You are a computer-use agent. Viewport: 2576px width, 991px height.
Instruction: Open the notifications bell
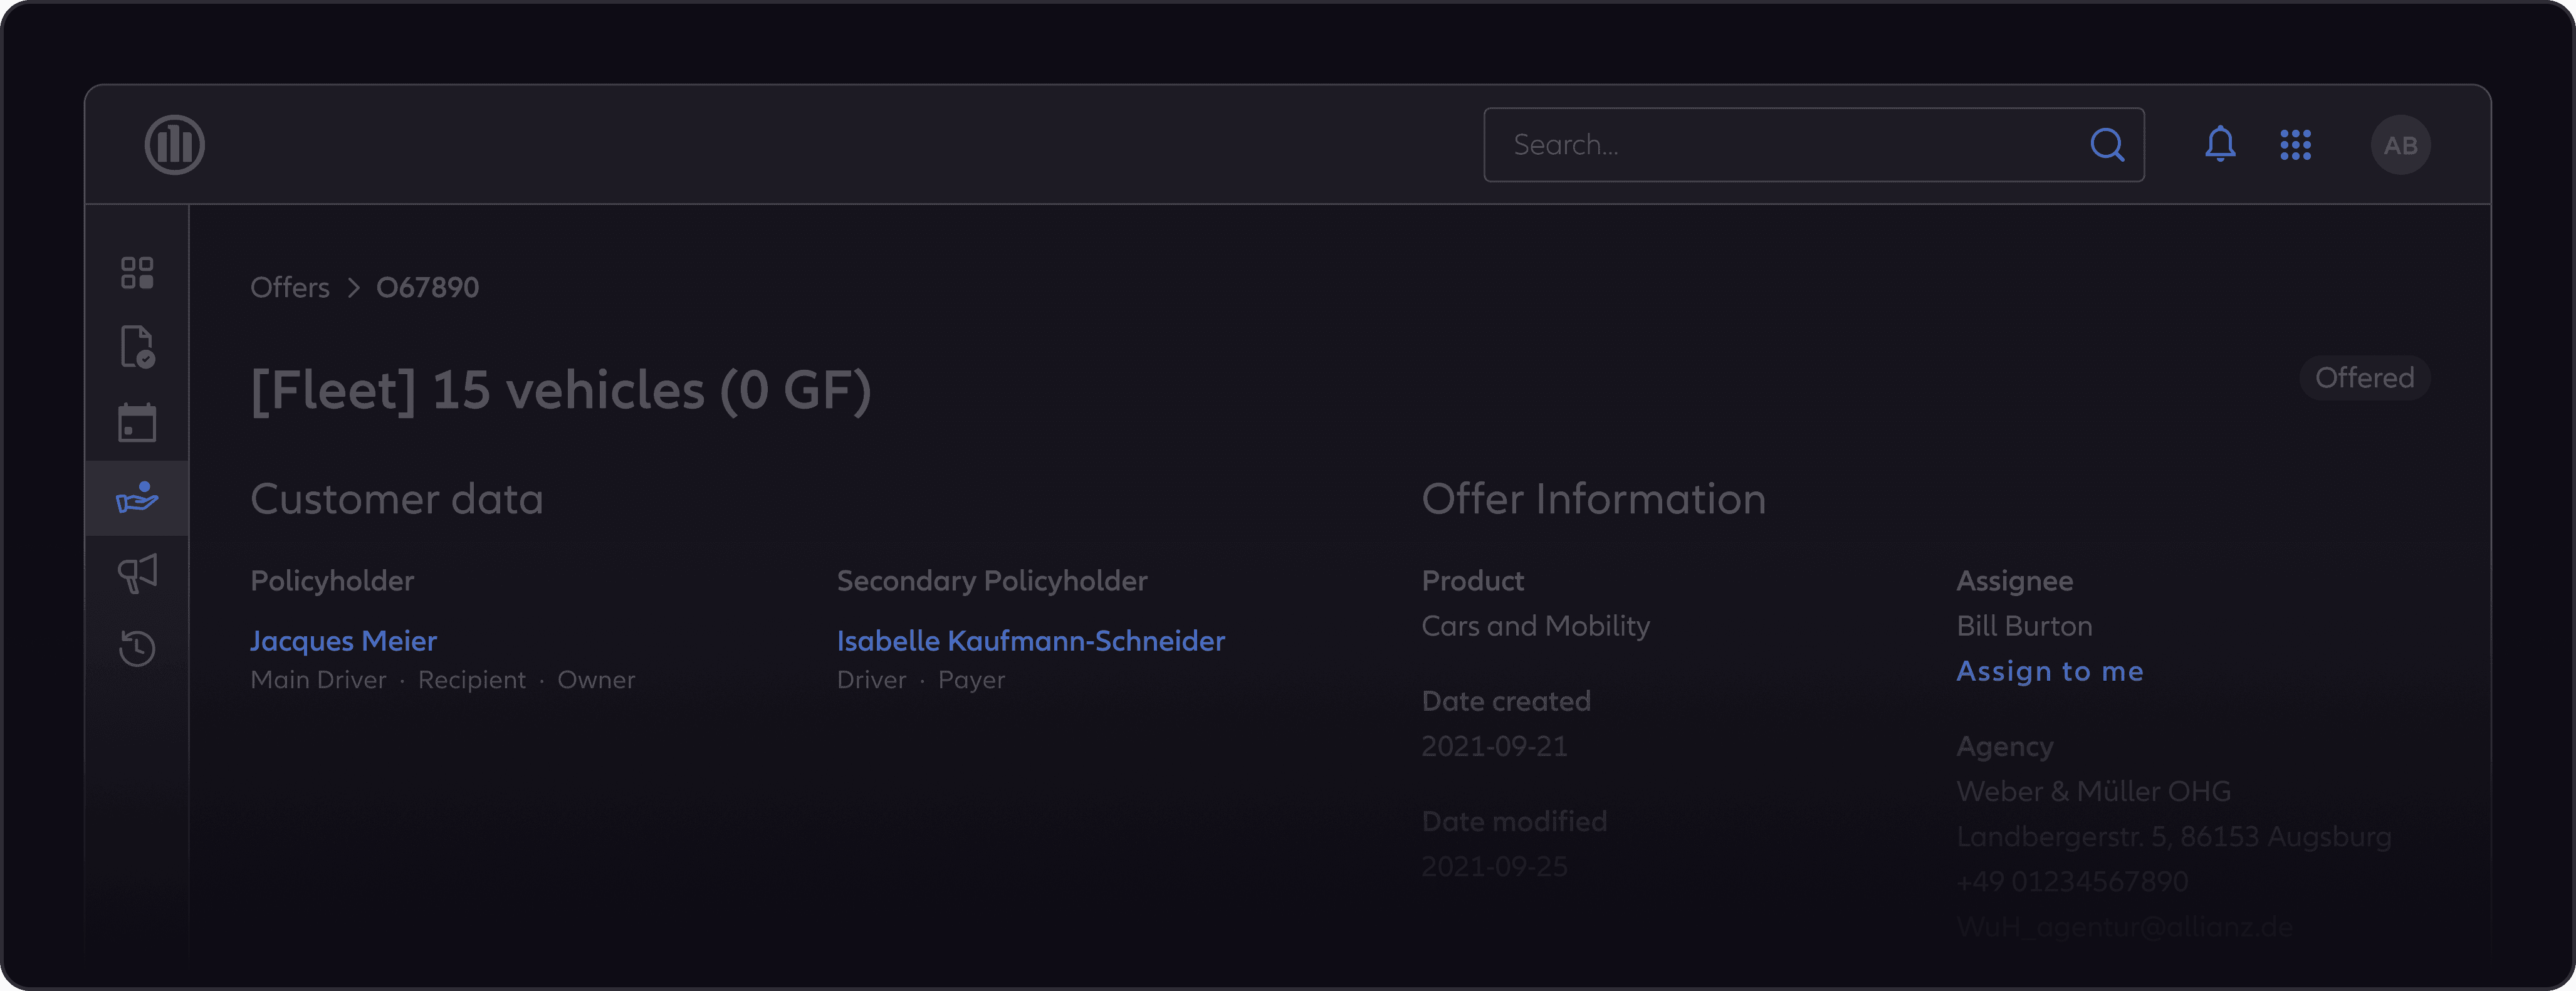(x=2220, y=145)
